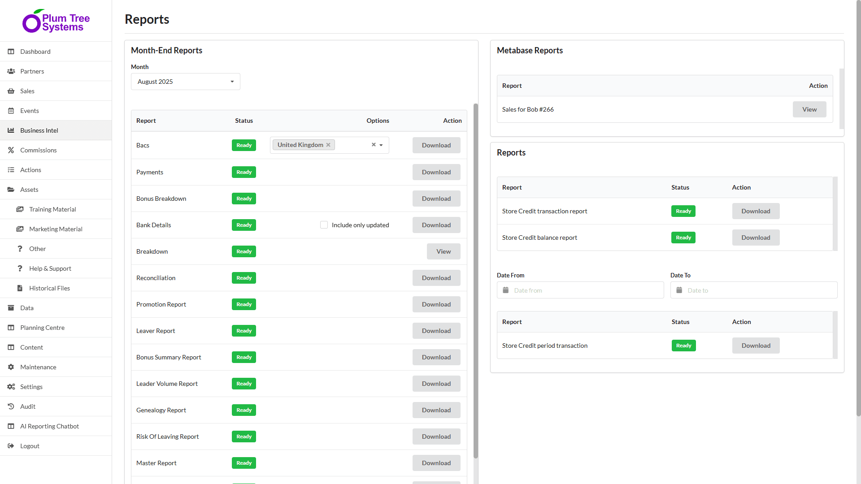Click the Logout icon in sidebar
The image size is (861, 484).
click(x=11, y=446)
